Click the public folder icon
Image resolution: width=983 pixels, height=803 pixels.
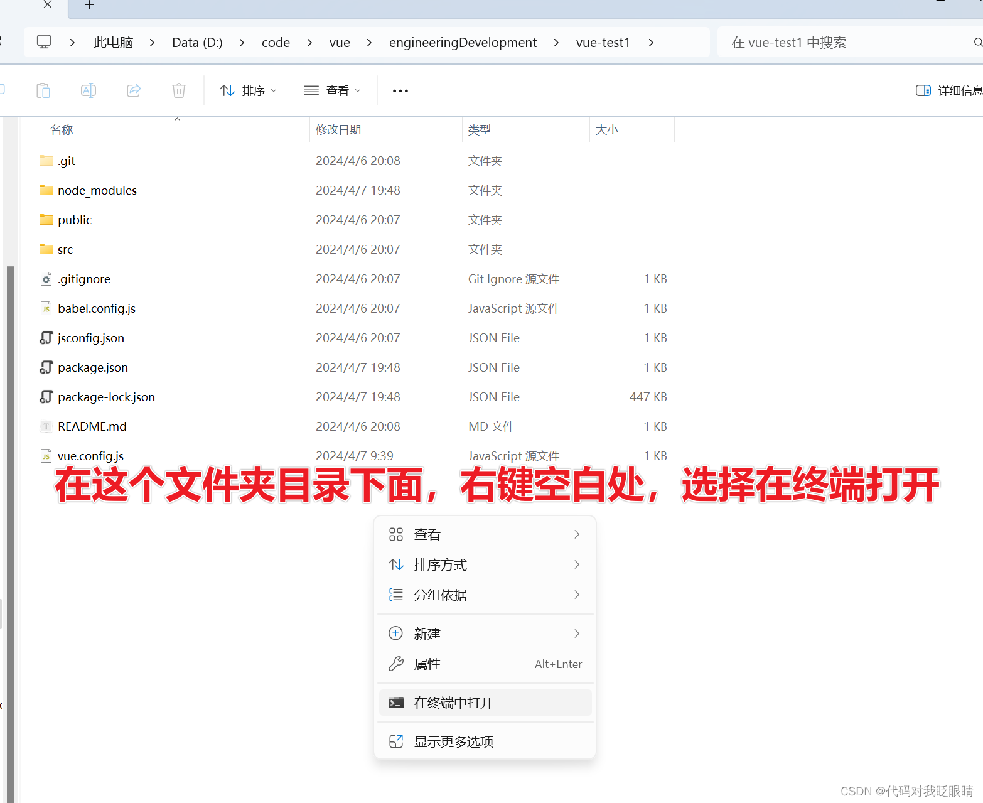pos(46,220)
